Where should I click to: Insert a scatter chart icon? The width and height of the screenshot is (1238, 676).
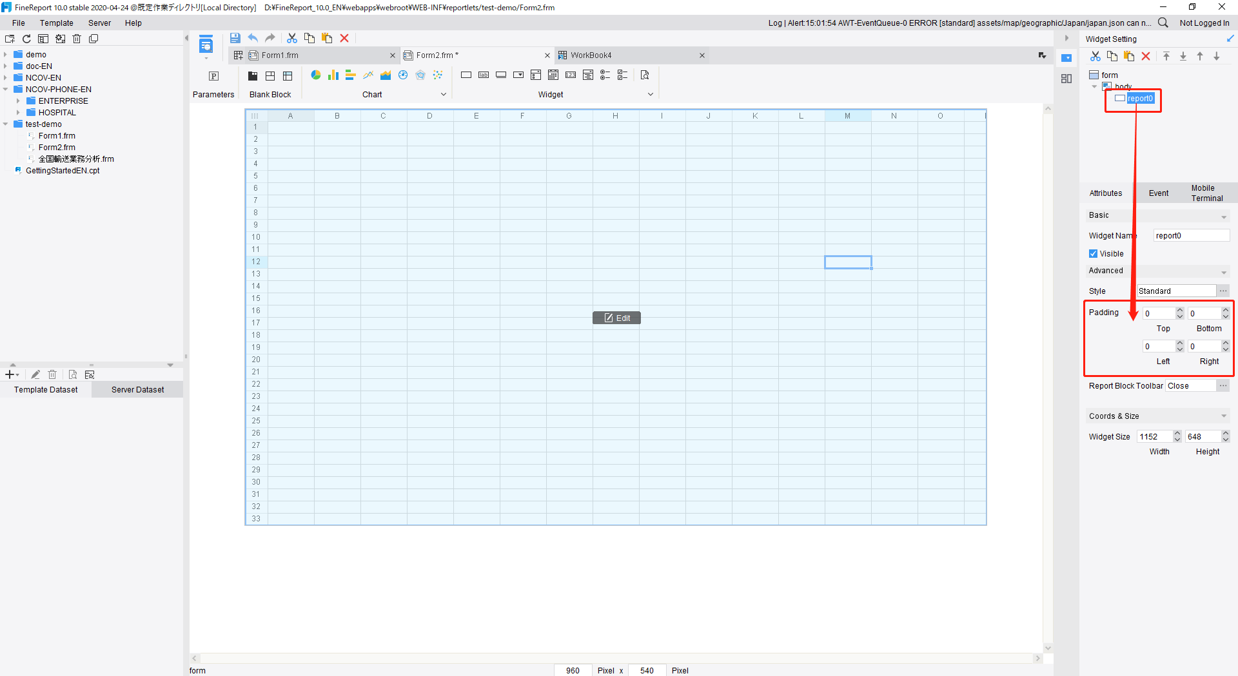[438, 75]
